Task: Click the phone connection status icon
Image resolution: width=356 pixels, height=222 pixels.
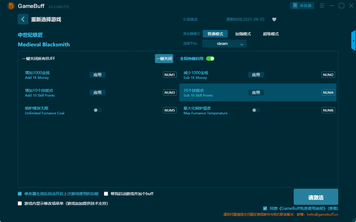Action: click(295, 6)
